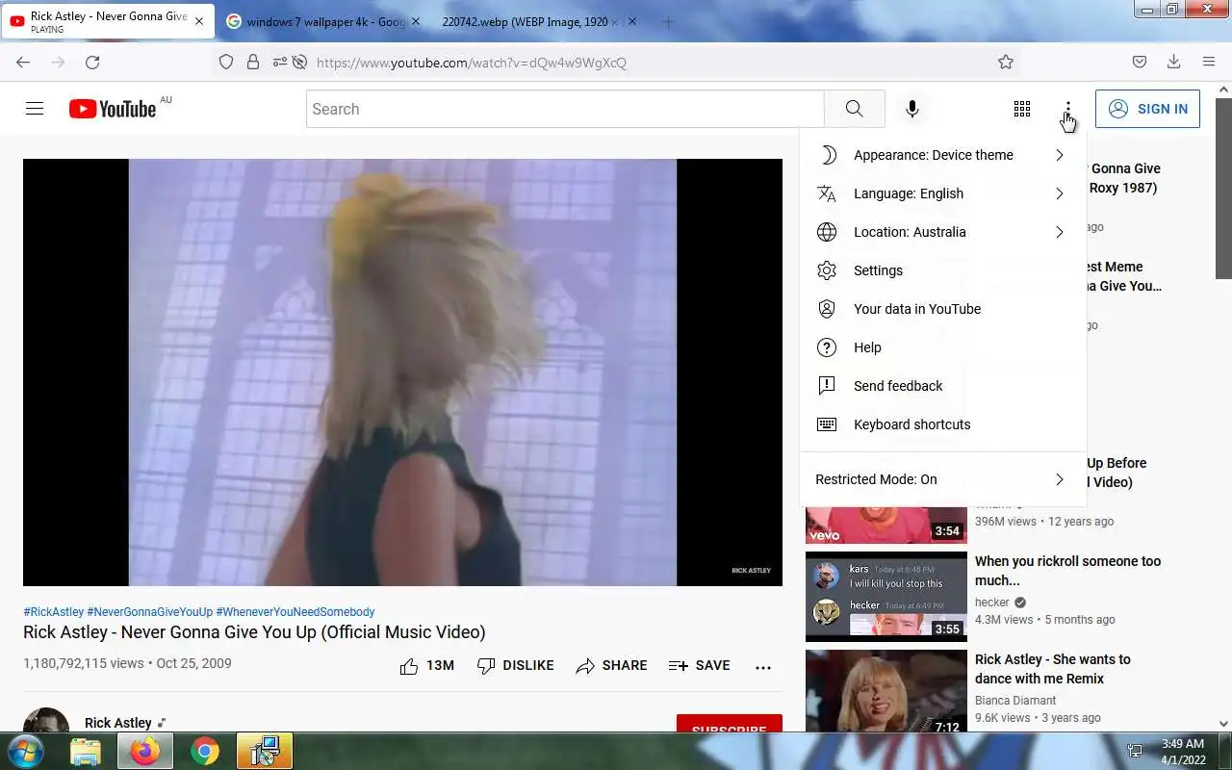Expand the Restricted Mode chevron arrow

click(1059, 479)
